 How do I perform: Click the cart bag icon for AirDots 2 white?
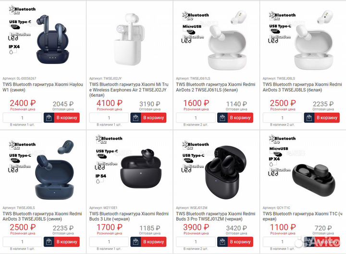[222, 118]
